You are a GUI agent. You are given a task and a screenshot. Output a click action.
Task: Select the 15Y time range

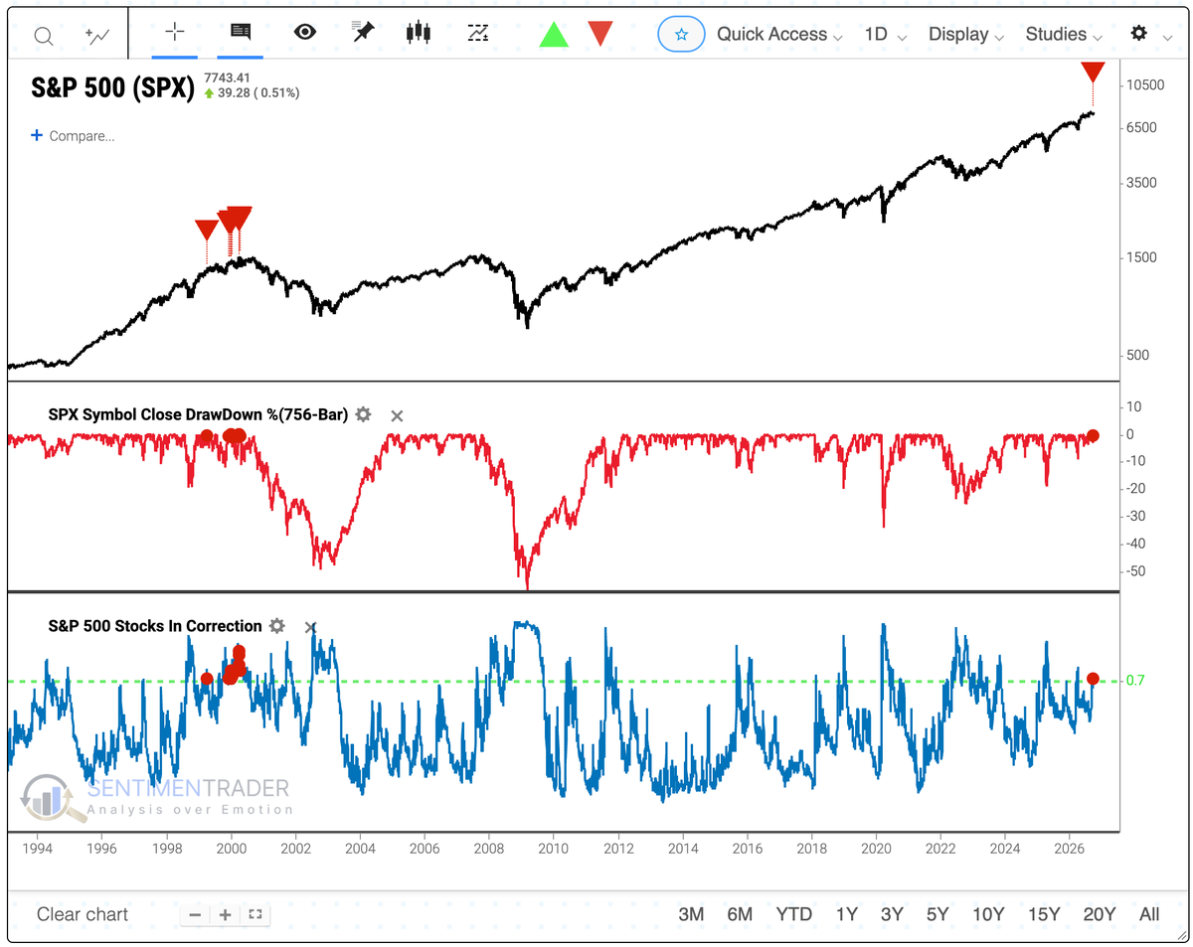click(1043, 914)
